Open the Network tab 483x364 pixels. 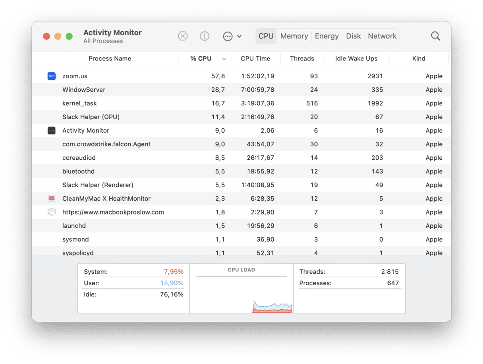382,36
